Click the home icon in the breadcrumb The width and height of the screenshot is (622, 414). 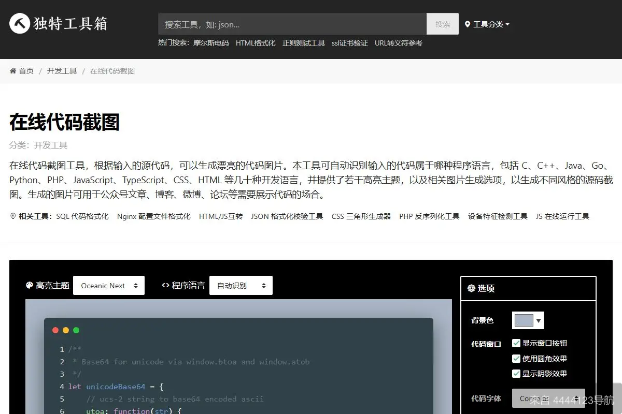tap(12, 70)
